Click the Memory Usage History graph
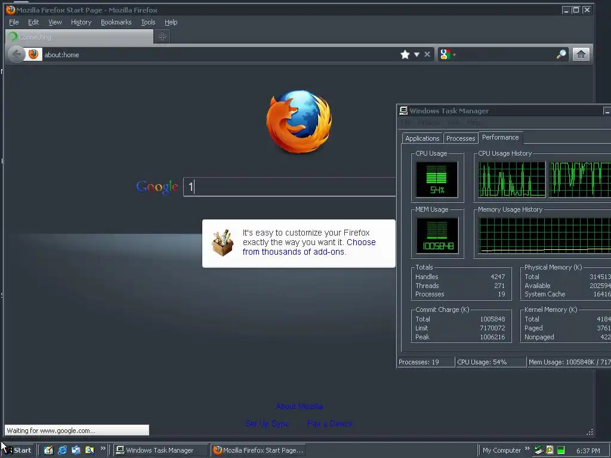611x458 pixels. coord(544,236)
